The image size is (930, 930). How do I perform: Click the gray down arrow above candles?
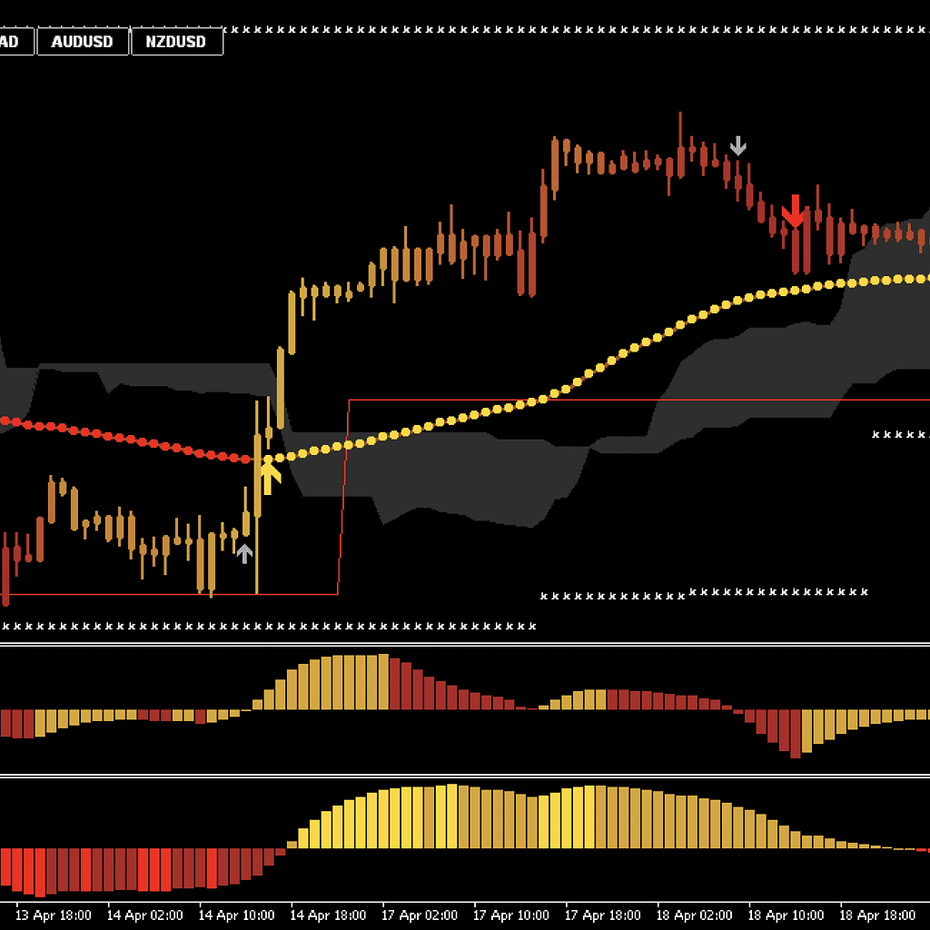point(738,145)
